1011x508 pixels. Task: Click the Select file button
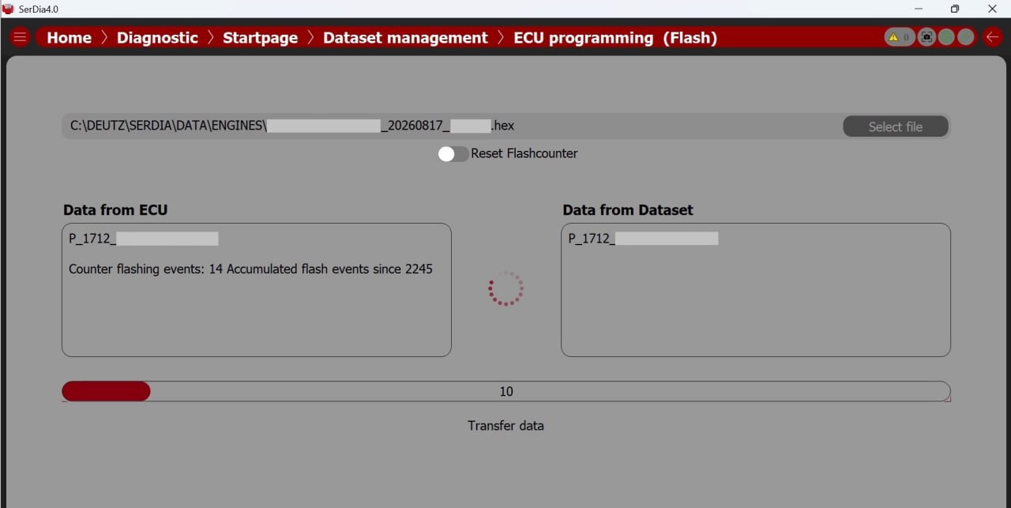(x=896, y=126)
